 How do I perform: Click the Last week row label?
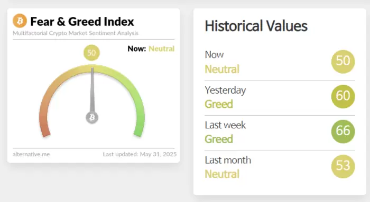[x=225, y=125]
